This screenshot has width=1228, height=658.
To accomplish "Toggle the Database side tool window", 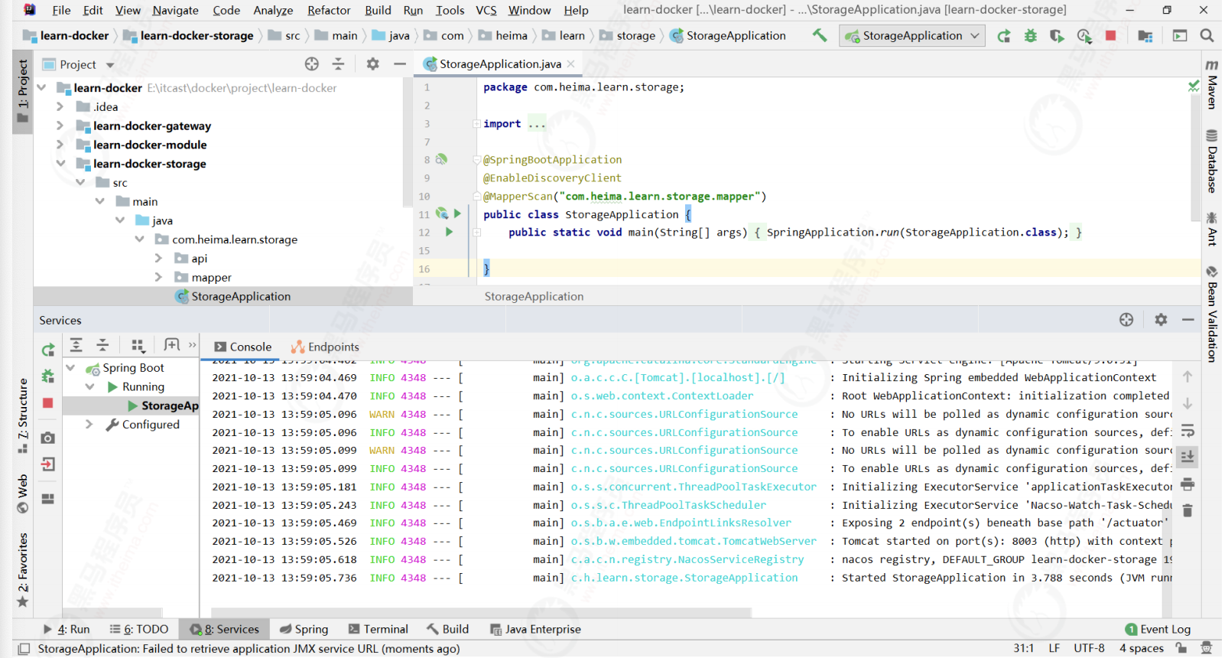I will (1212, 161).
